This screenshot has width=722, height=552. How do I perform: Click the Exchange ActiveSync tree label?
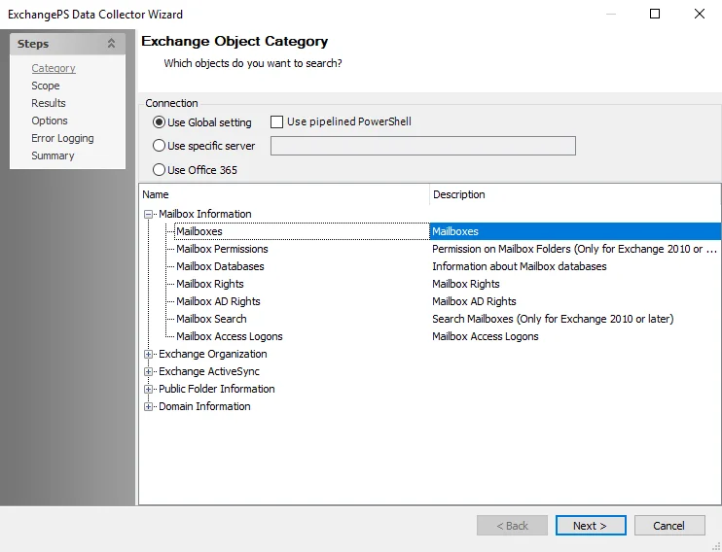coord(209,371)
